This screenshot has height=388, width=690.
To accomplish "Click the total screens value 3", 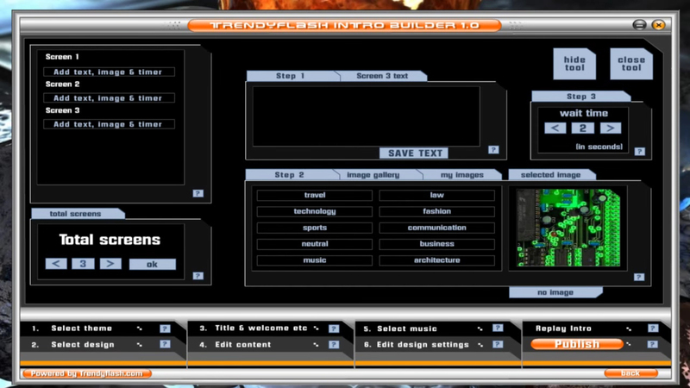I will point(83,264).
